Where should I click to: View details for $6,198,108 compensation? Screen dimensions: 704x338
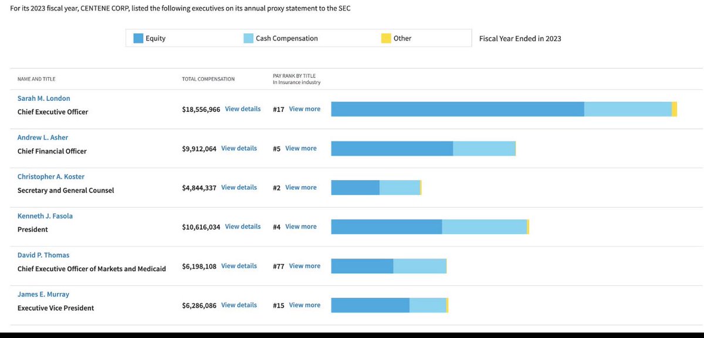tap(239, 266)
